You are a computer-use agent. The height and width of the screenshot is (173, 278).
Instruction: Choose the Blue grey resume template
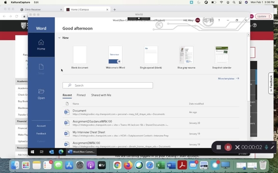(x=186, y=58)
